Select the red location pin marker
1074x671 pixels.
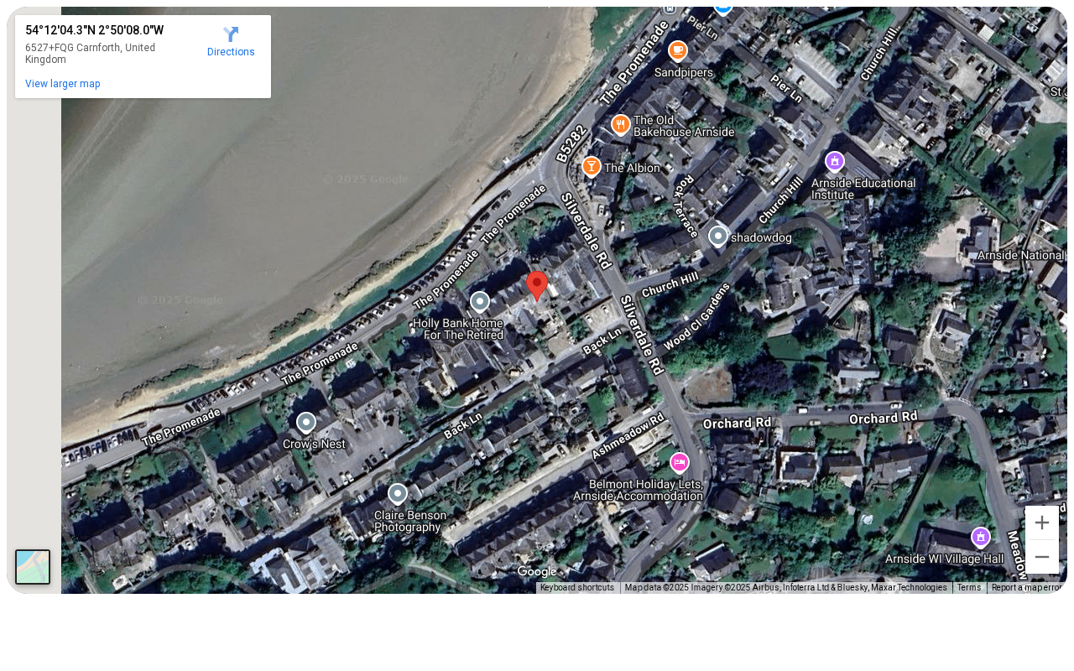pos(537,286)
